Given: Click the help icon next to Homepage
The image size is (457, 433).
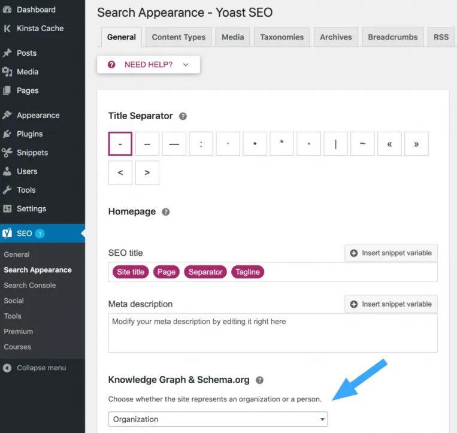Looking at the screenshot, I should 166,212.
